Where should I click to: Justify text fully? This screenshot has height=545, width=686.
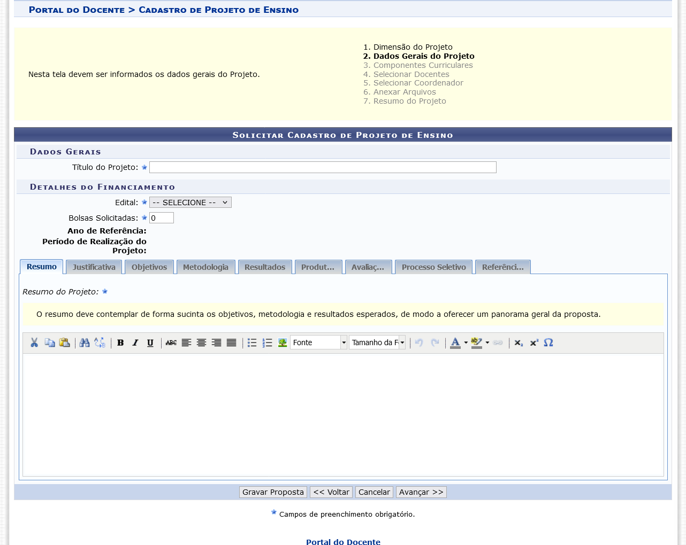pos(231,342)
